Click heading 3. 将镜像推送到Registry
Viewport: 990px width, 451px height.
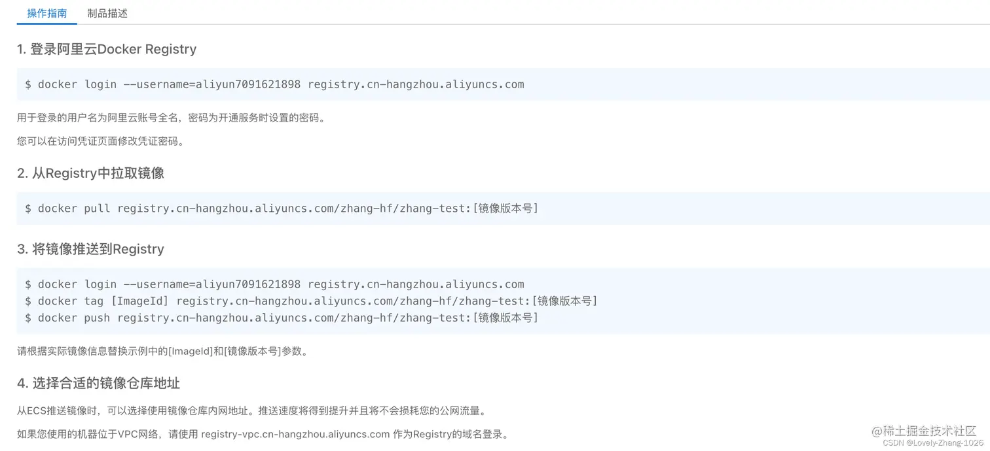[x=90, y=249]
